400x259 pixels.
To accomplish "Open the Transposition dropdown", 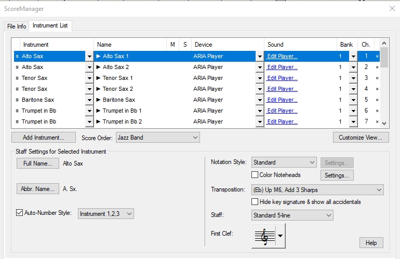I will pos(317,189).
